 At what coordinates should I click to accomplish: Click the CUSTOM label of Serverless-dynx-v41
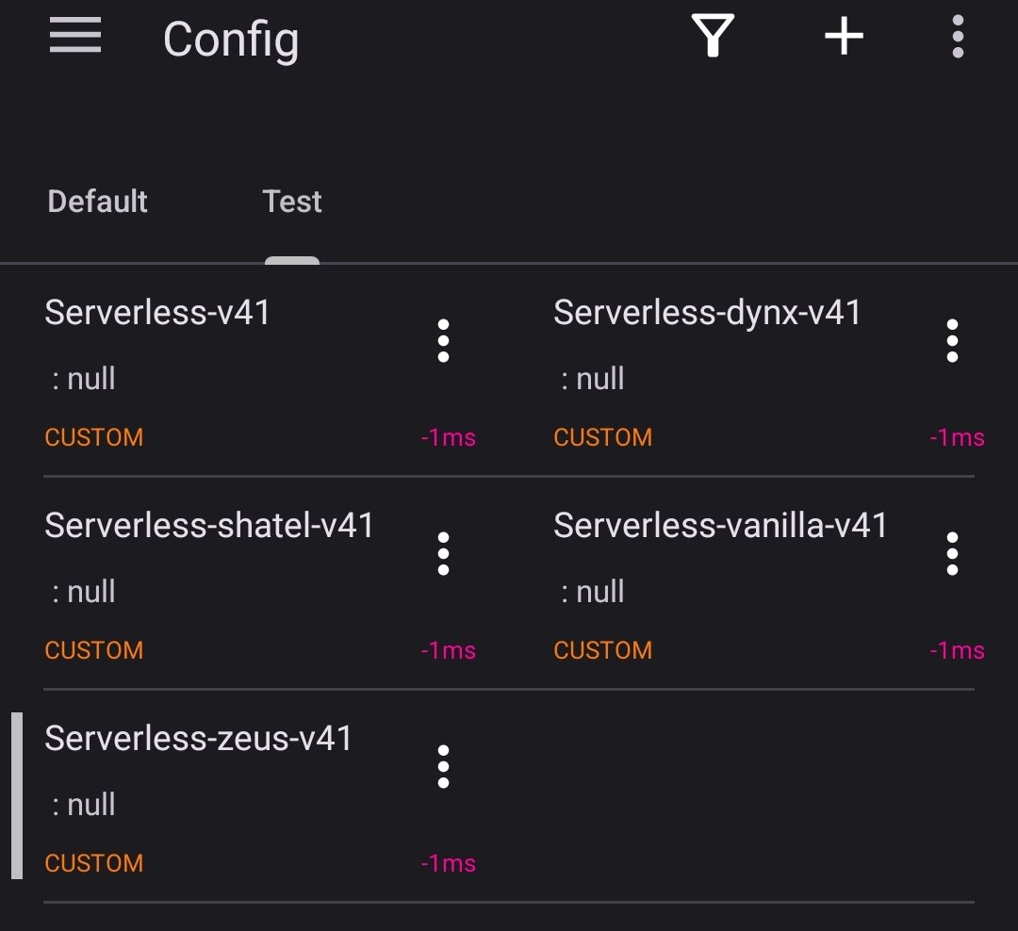coord(602,438)
